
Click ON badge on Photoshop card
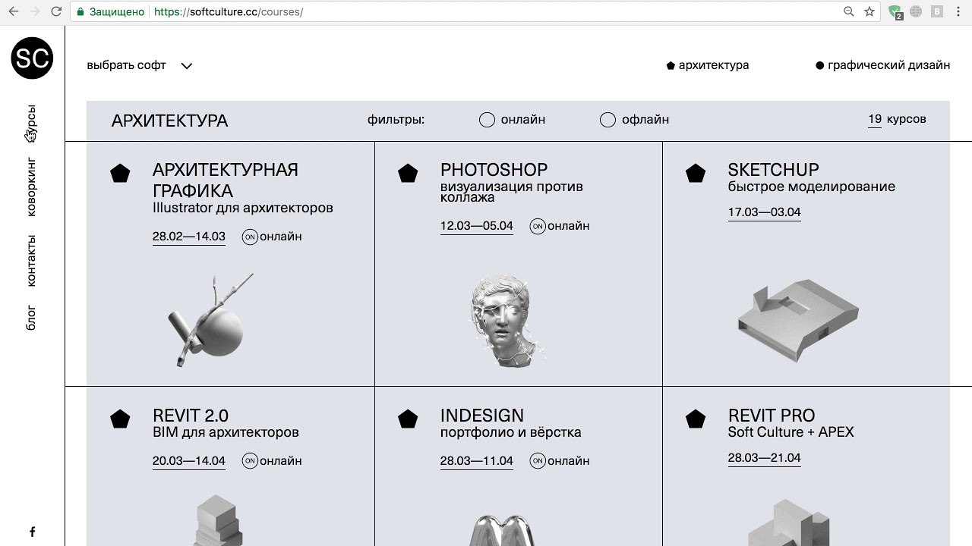pos(538,226)
